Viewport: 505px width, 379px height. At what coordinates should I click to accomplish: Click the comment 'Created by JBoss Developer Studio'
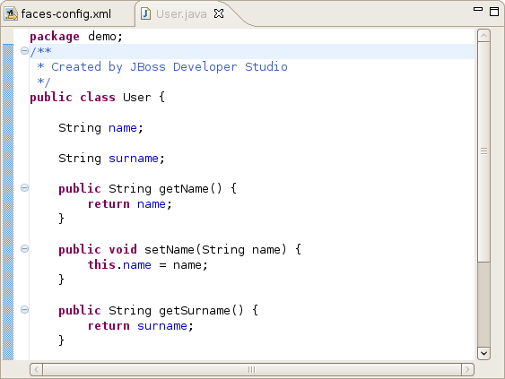point(170,67)
